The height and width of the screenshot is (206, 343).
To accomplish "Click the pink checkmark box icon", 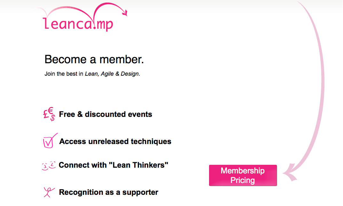I will pos(50,141).
